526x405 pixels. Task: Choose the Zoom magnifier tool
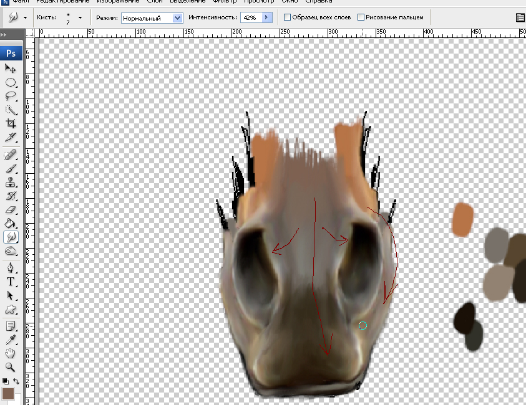coord(11,367)
